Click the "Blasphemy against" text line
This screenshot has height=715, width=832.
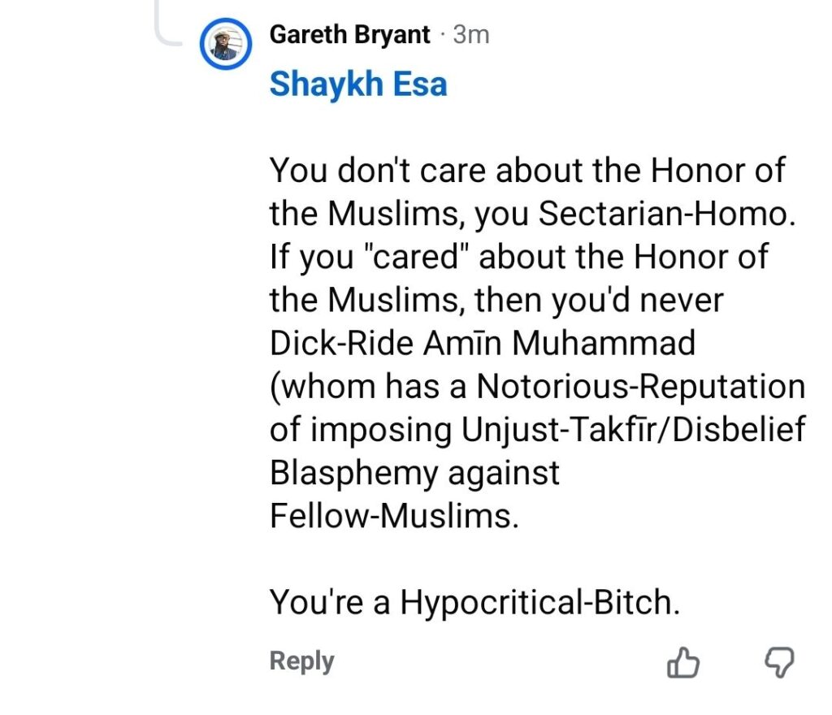[414, 473]
